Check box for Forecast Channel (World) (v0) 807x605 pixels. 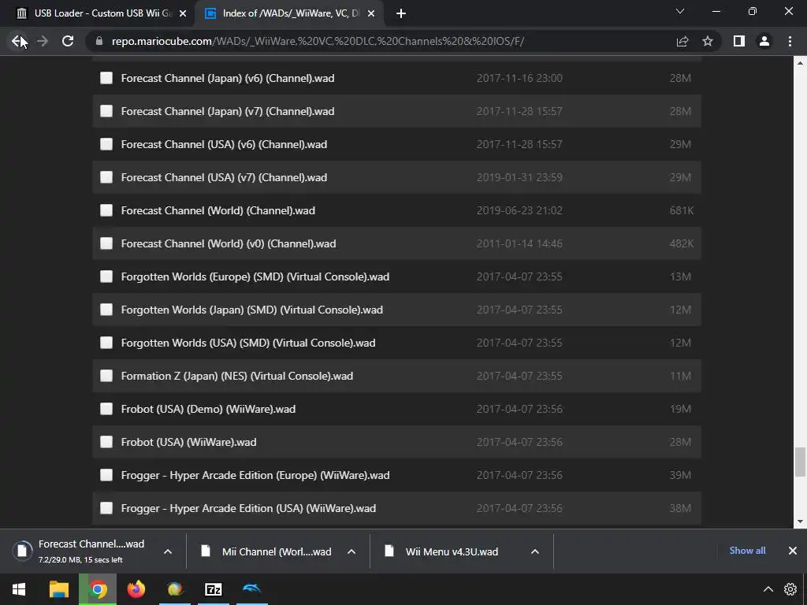pyautogui.click(x=106, y=243)
